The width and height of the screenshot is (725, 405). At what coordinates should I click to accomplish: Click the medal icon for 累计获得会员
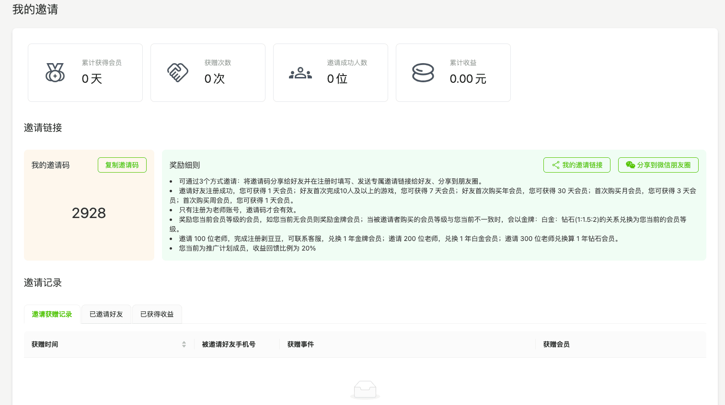pos(55,73)
